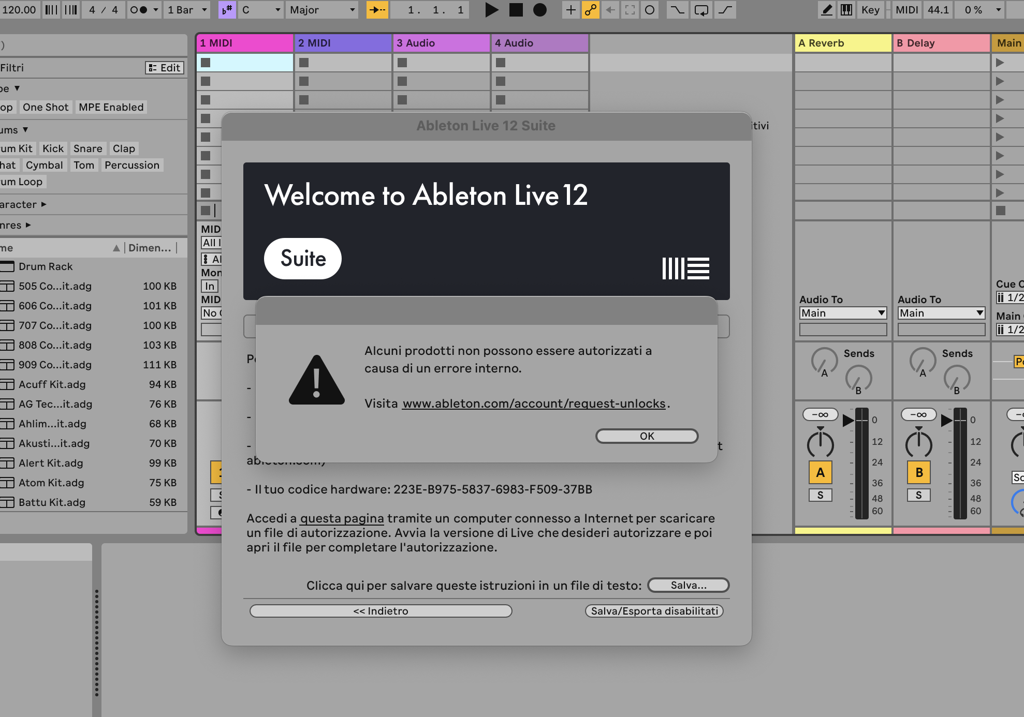The width and height of the screenshot is (1024, 717).
Task: Select 808 Co...it.adg in browser
Action: [x=93, y=345]
